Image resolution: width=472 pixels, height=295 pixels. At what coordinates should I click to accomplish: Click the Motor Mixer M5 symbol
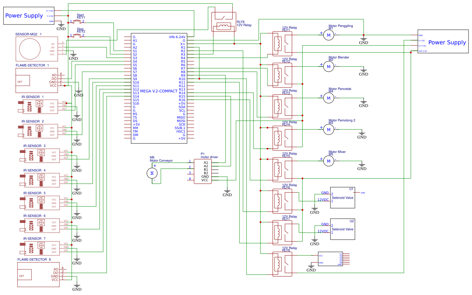tap(328, 161)
